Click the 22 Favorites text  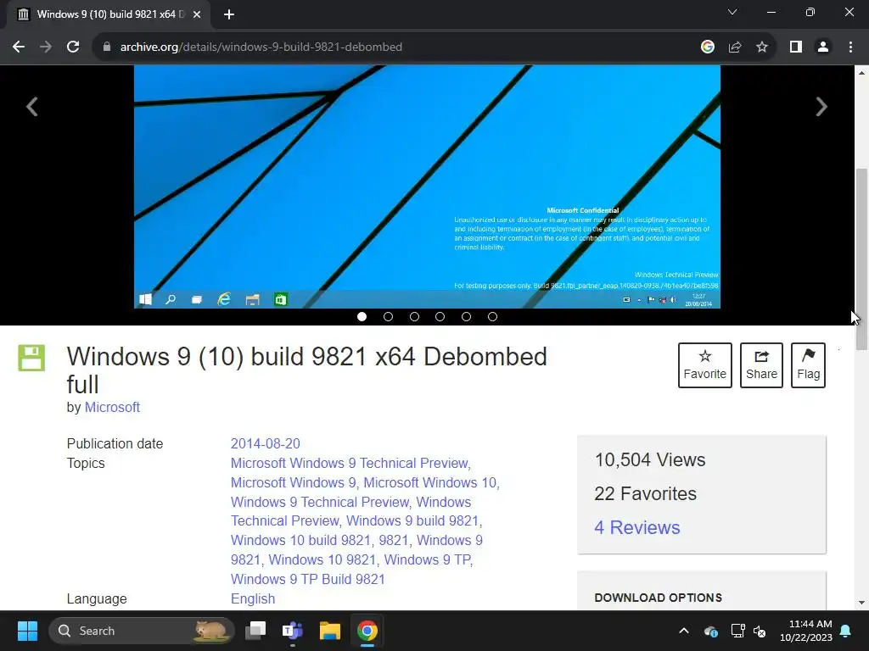(x=645, y=494)
